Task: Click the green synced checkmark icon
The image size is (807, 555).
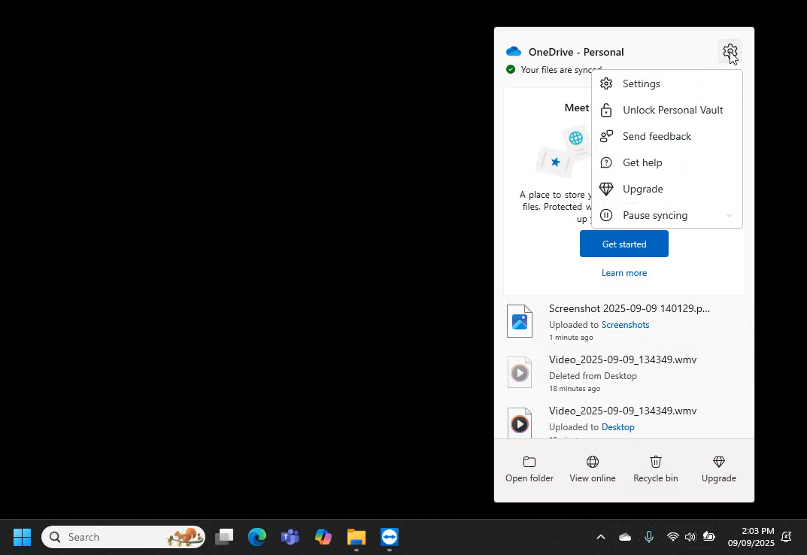Action: 511,69
